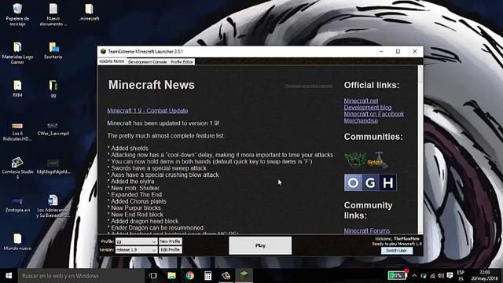Screen dimensions: 503x283
Task: Select the Zootopia.avi video file
Action: pos(17,204)
